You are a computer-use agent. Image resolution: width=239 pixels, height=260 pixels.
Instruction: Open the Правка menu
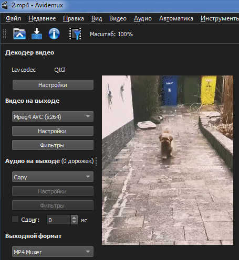[x=74, y=18]
